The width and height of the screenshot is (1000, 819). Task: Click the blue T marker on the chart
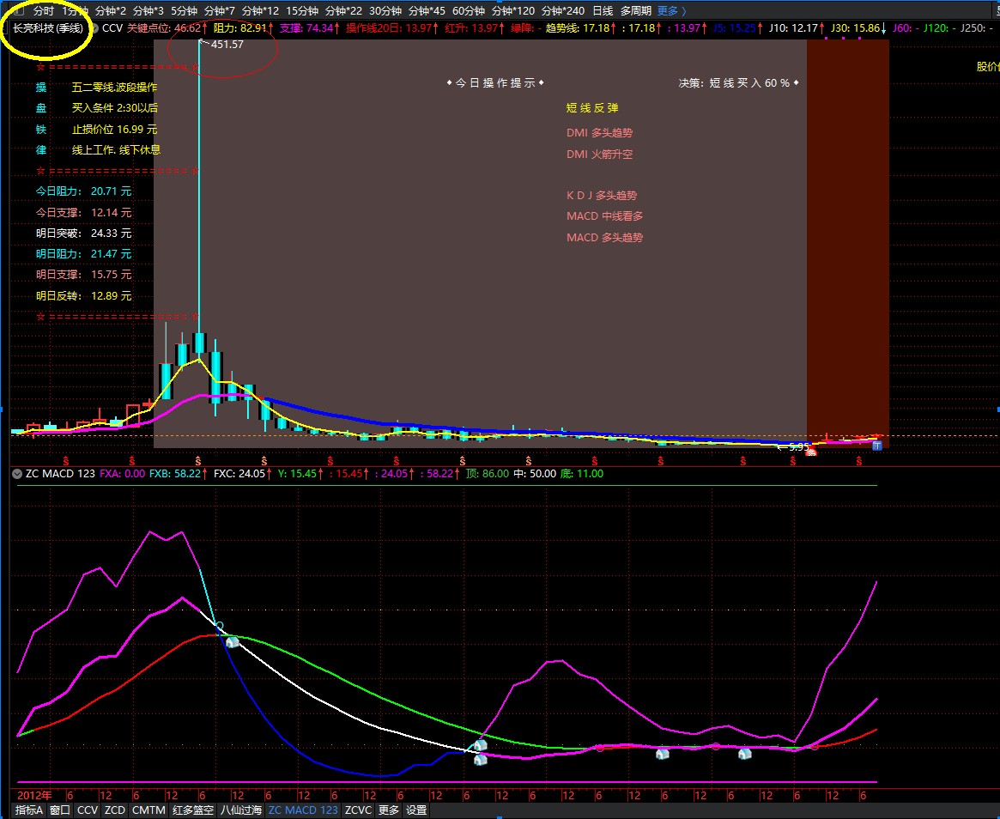click(877, 446)
